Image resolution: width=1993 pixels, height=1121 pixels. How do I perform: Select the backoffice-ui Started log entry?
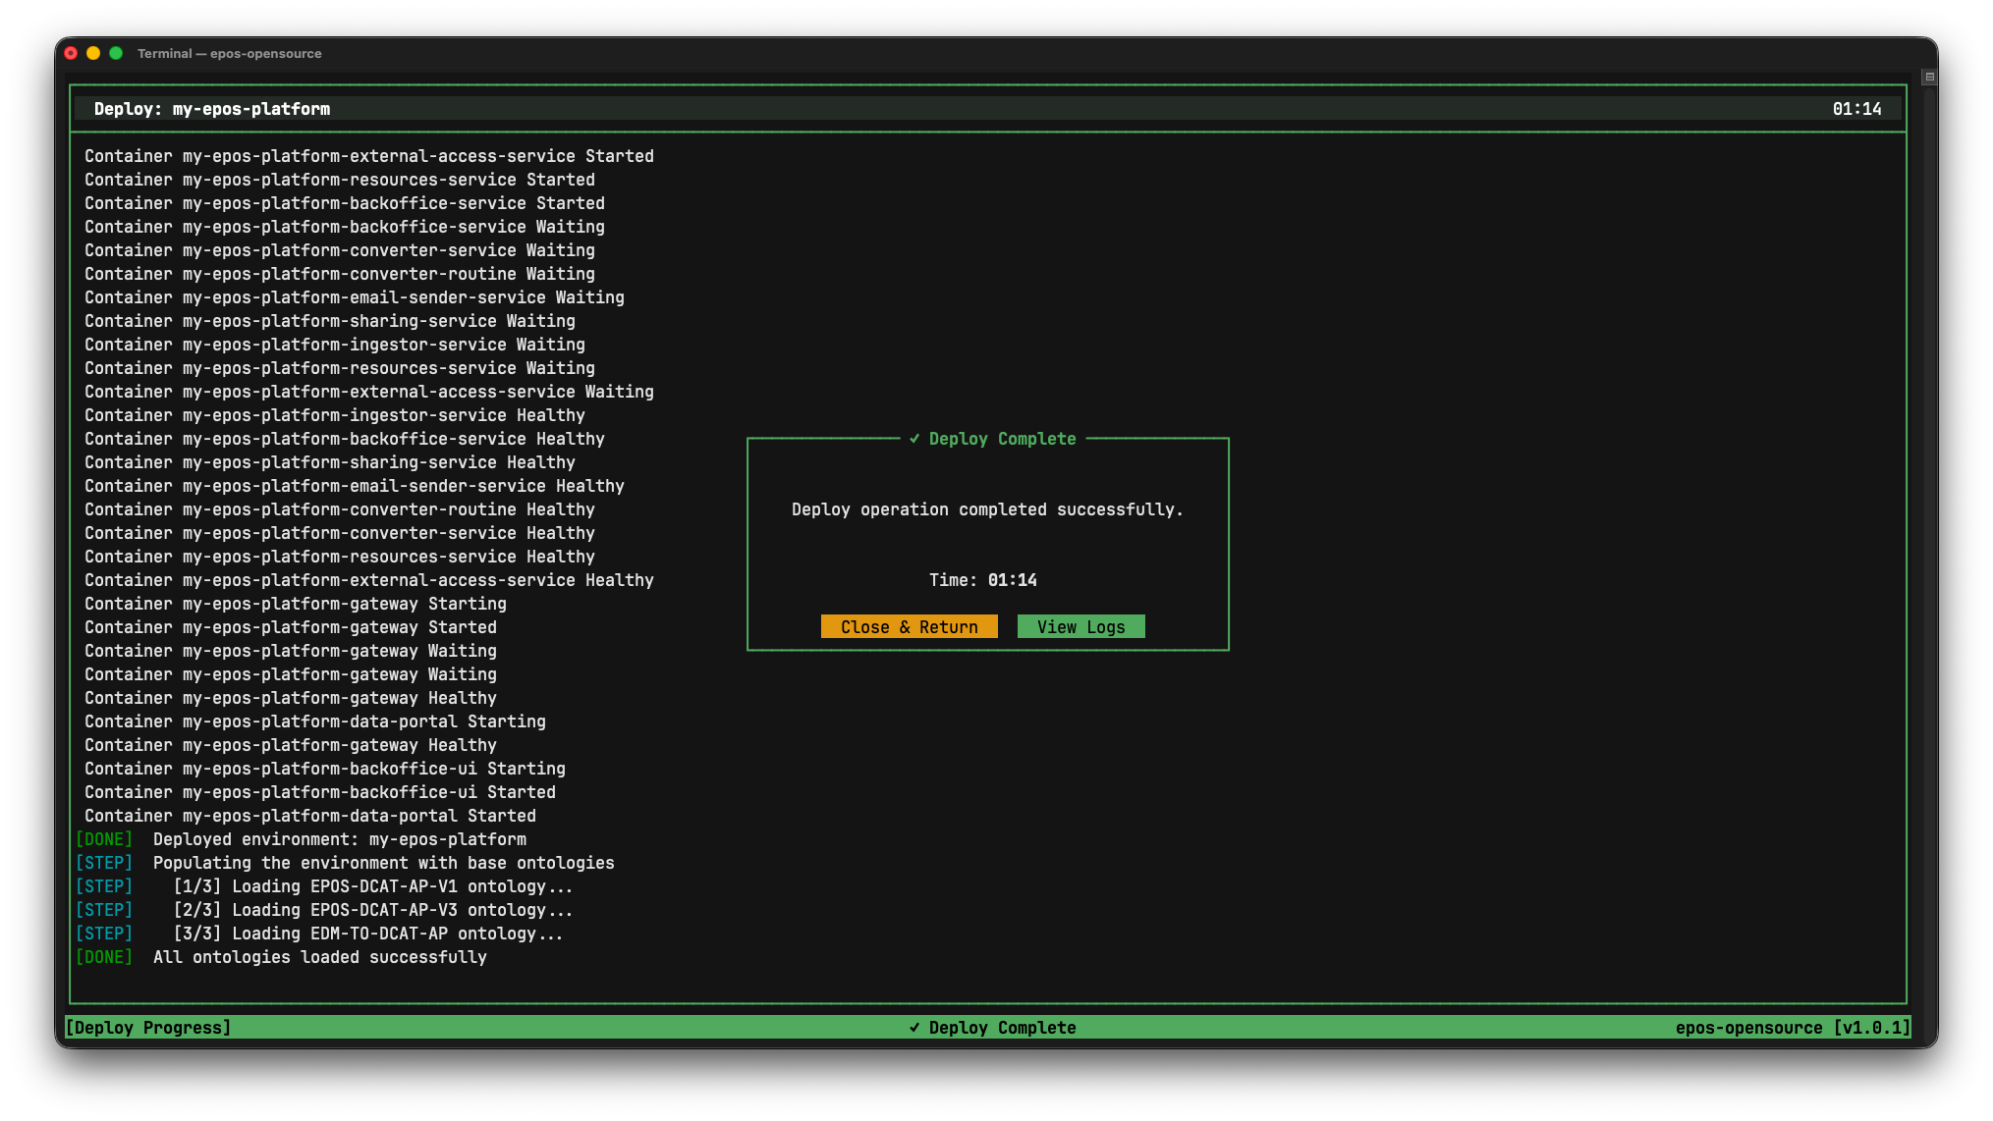[x=319, y=792]
